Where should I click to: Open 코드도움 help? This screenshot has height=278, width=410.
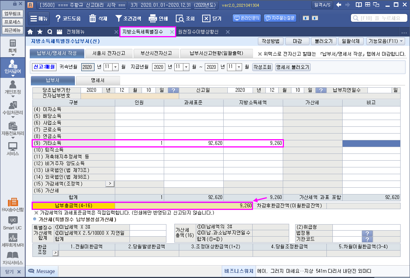point(68,18)
